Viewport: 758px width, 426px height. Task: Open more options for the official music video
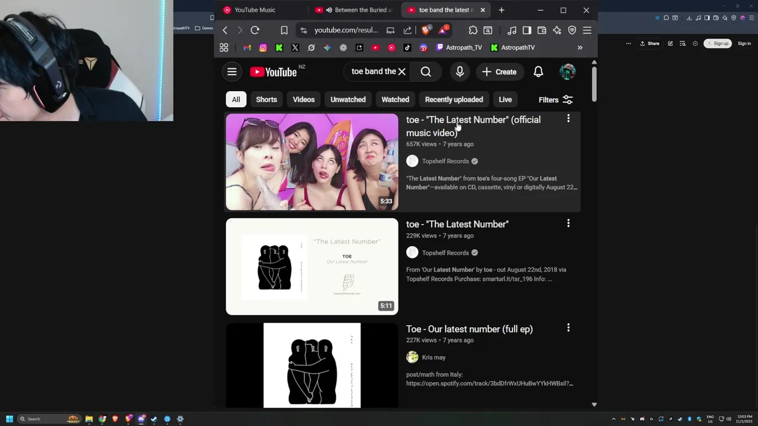pyautogui.click(x=568, y=119)
